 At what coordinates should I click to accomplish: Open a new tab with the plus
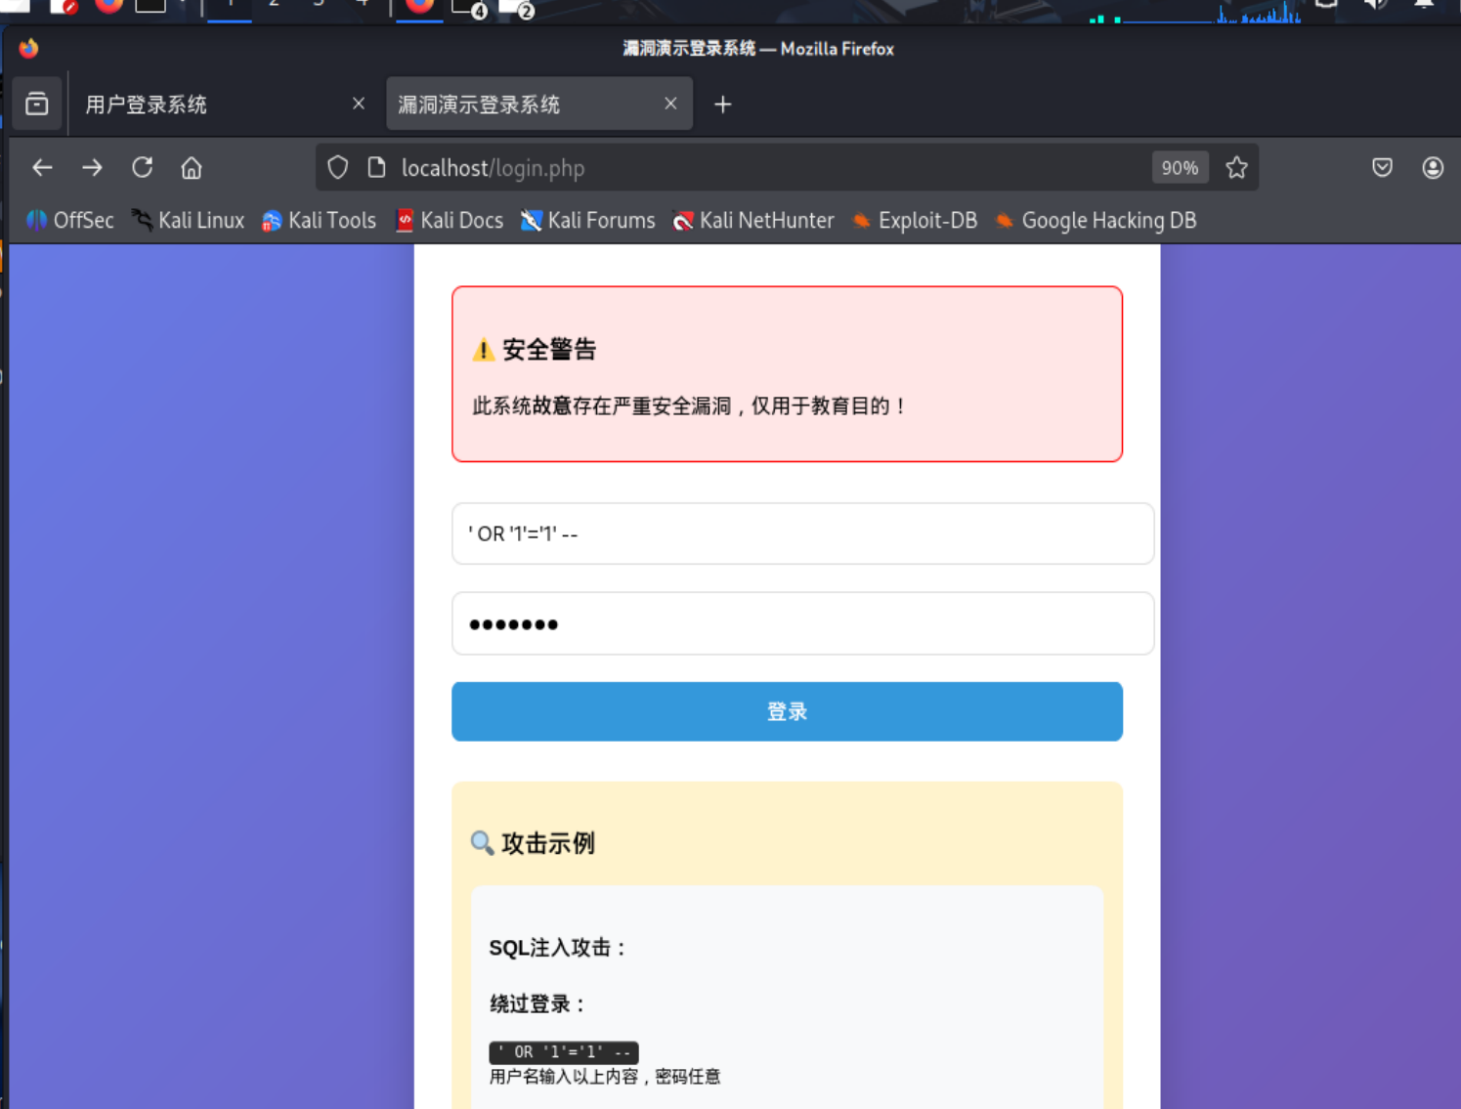[723, 105]
